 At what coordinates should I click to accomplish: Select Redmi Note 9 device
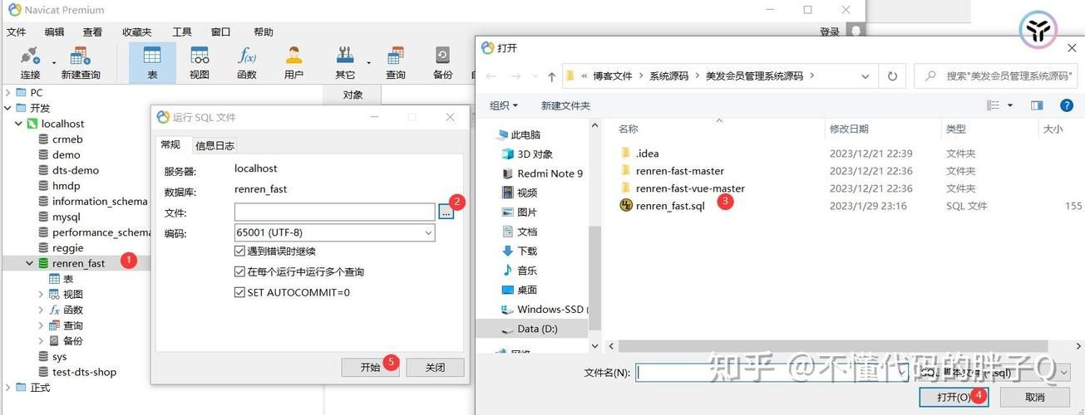point(542,173)
